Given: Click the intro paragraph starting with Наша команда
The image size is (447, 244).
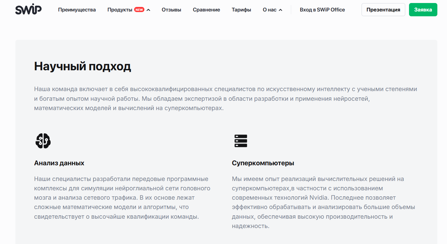Looking at the screenshot, I should coord(225,99).
